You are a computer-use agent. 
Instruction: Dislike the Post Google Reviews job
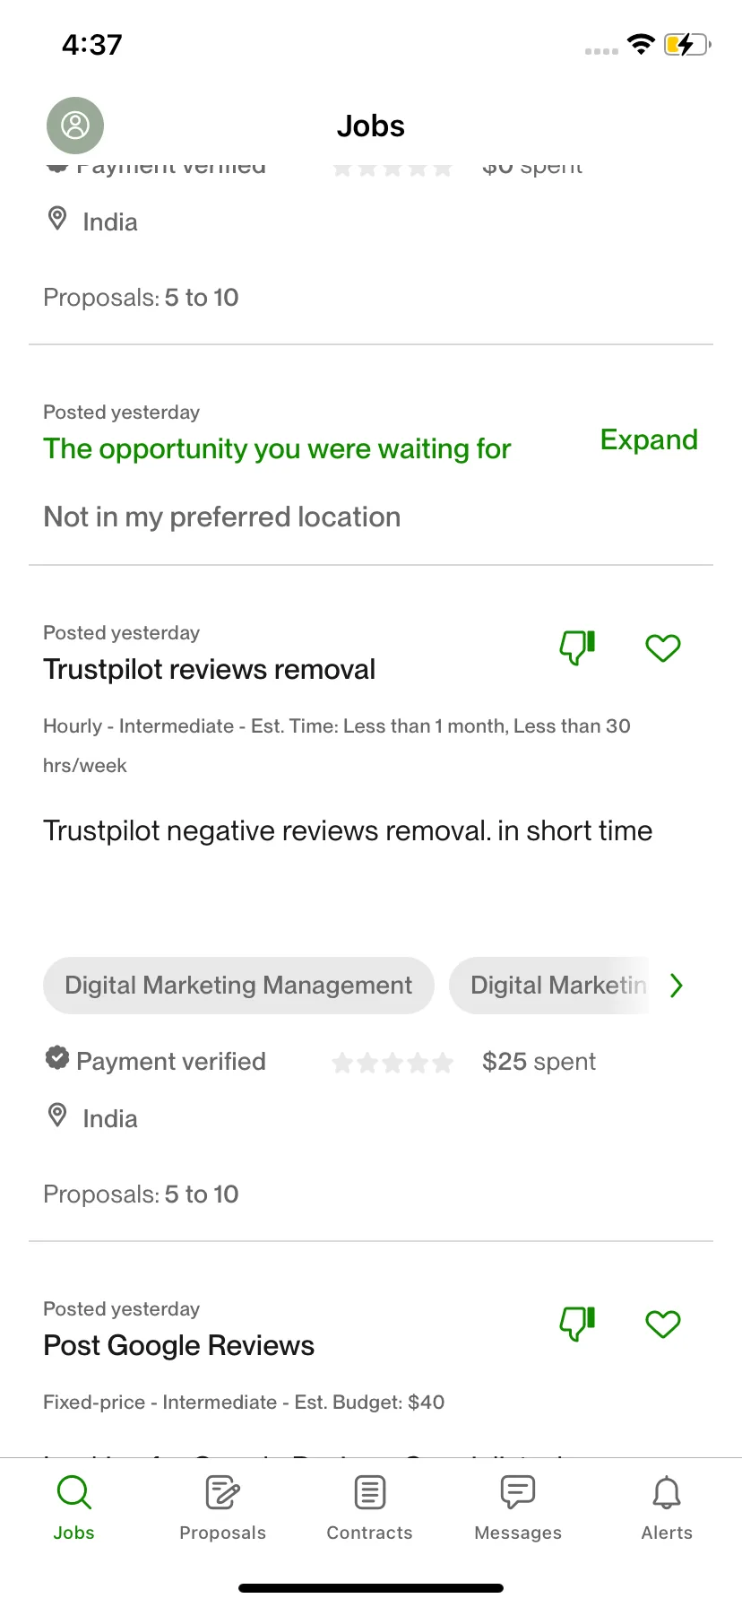pyautogui.click(x=577, y=1324)
